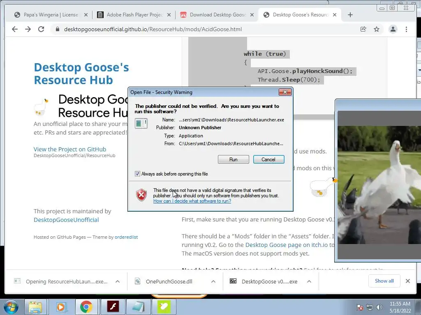Open the orderedlist theme link

click(x=126, y=237)
